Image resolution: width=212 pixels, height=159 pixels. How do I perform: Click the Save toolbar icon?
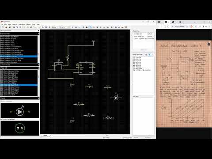pos(10,27)
